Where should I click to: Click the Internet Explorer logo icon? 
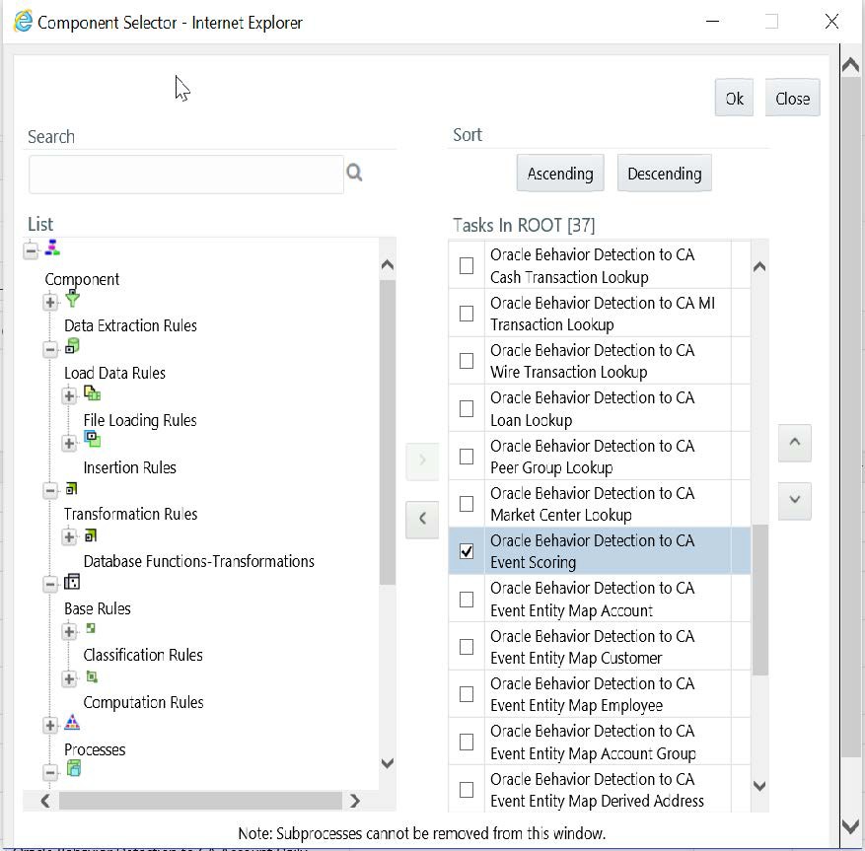pyautogui.click(x=23, y=22)
